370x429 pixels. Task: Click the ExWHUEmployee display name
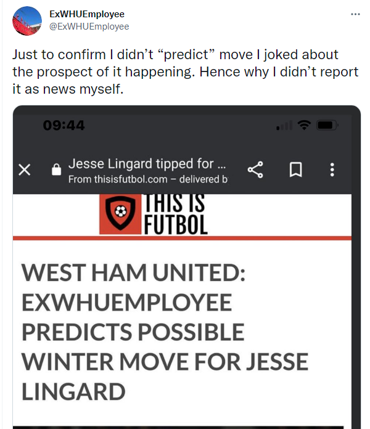click(87, 14)
